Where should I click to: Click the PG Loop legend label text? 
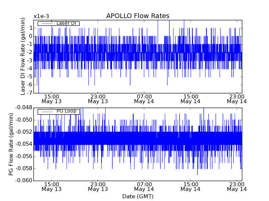66,111
